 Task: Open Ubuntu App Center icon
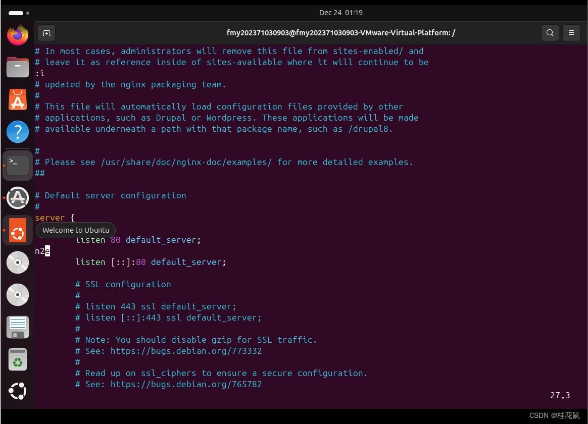[x=18, y=100]
